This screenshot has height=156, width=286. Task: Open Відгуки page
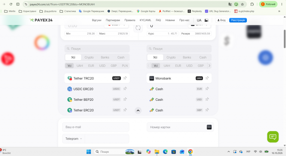point(96,20)
